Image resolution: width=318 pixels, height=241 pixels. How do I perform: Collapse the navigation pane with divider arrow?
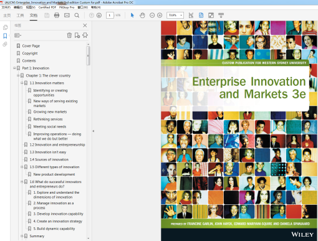click(x=94, y=131)
